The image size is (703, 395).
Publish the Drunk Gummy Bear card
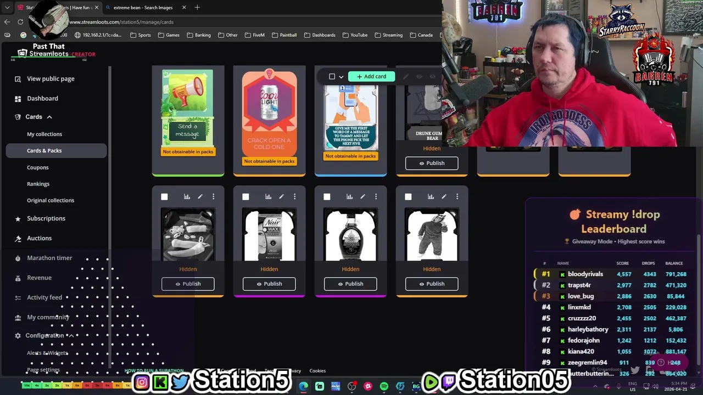click(x=432, y=163)
